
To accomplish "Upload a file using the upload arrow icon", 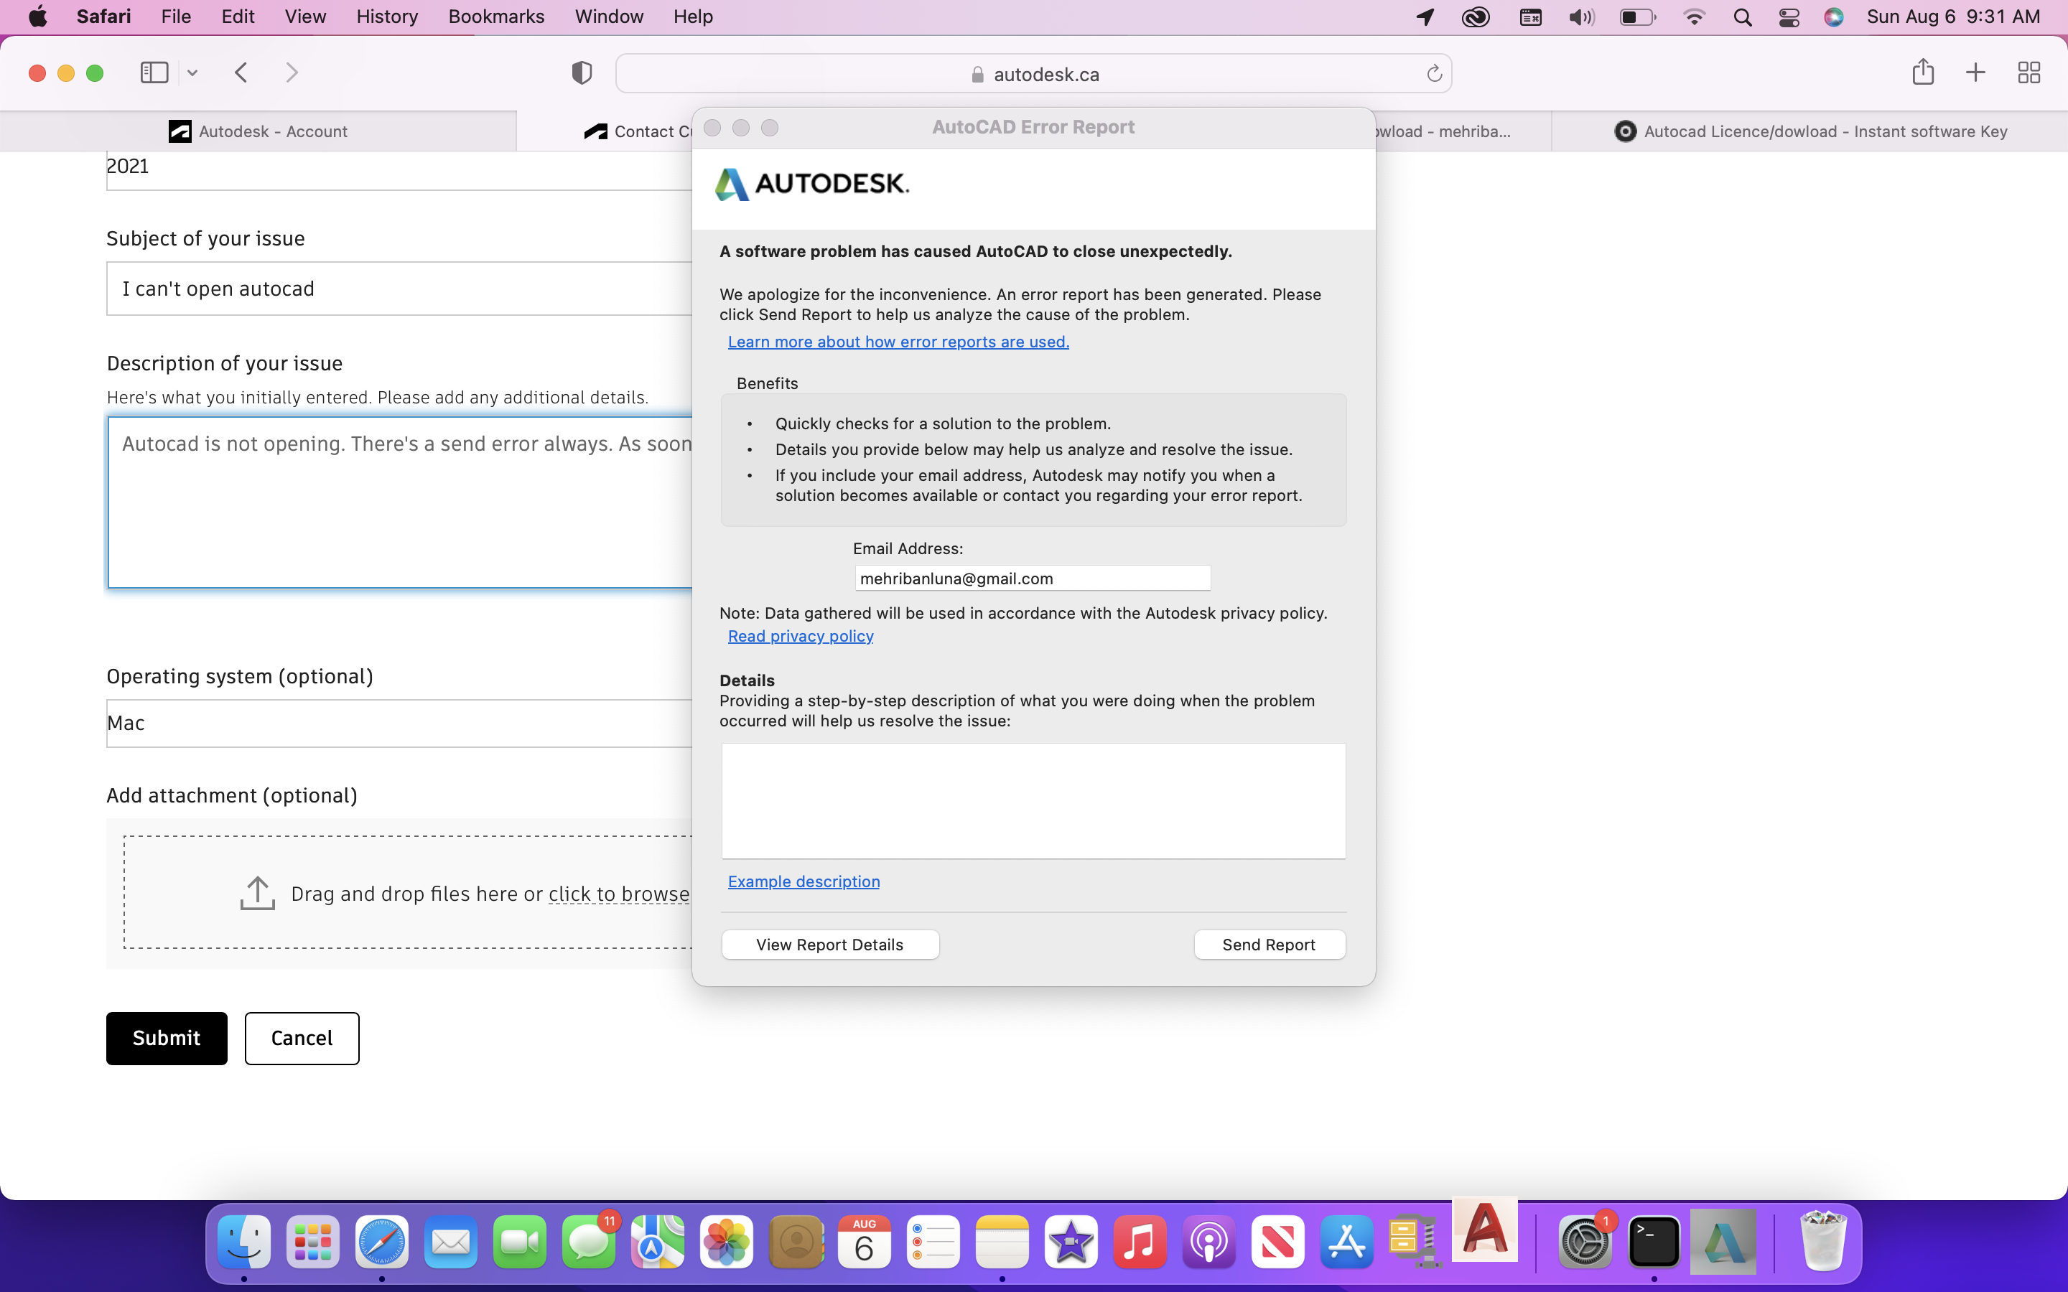I will click(257, 893).
